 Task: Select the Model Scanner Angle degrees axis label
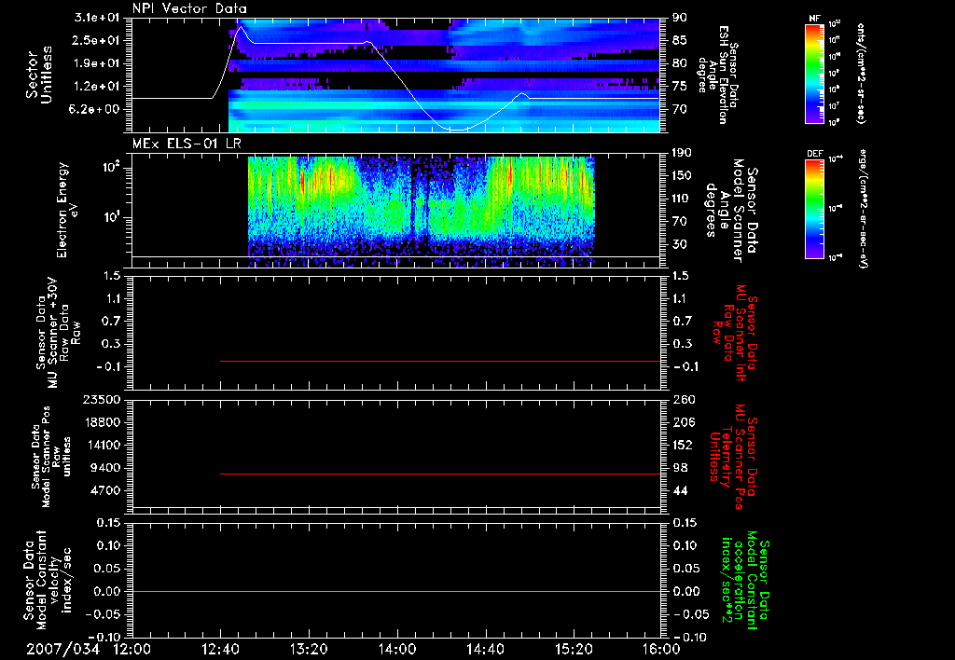pyautogui.click(x=731, y=210)
